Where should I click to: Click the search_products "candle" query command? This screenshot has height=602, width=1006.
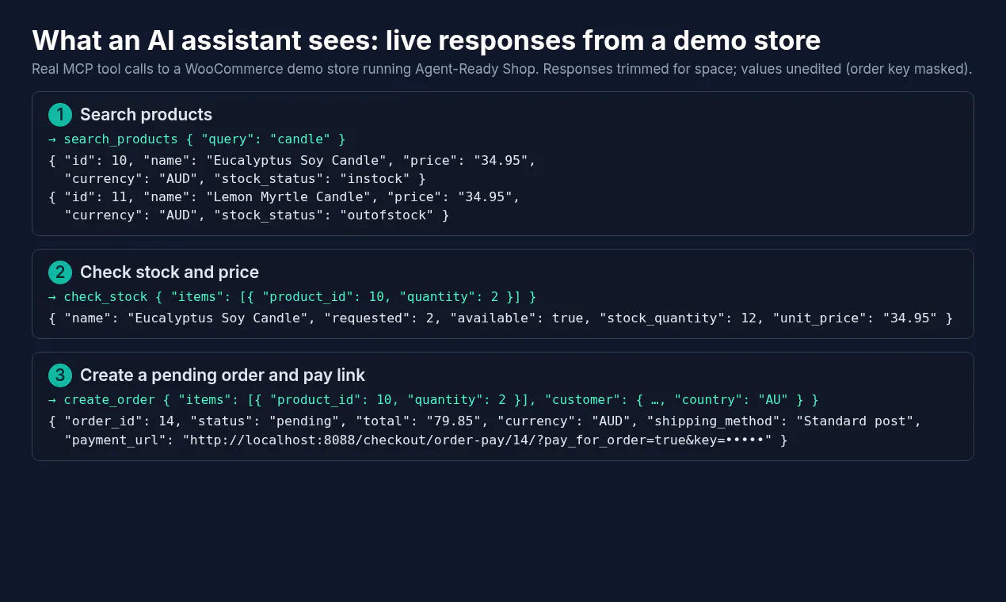[196, 139]
